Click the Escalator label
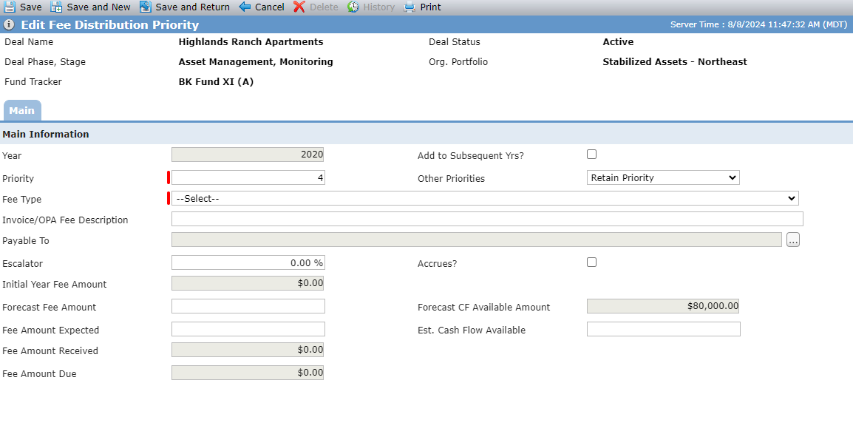The height and width of the screenshot is (434, 853). click(x=22, y=264)
